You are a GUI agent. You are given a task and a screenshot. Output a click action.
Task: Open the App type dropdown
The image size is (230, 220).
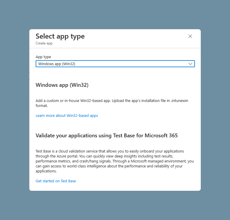pos(115,64)
